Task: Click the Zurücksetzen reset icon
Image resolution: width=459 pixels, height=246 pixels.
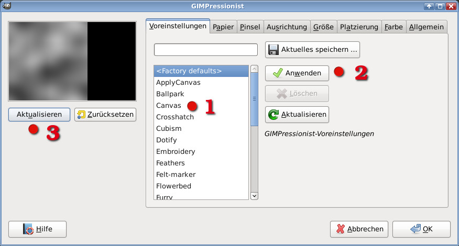Action: tap(82, 115)
